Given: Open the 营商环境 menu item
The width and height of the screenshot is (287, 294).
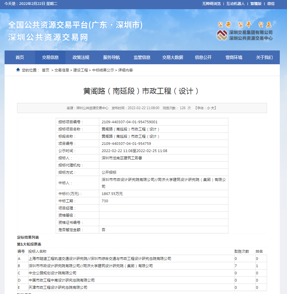Looking at the screenshot, I should [234, 57].
